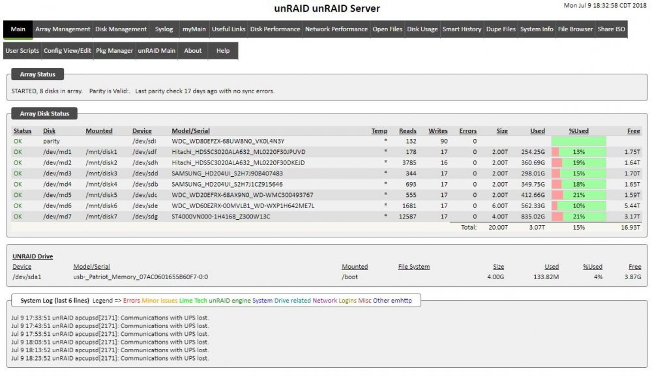The height and width of the screenshot is (377, 652).
Task: Click WDC_WD80EFZX parity model serial
Action: coord(228,141)
